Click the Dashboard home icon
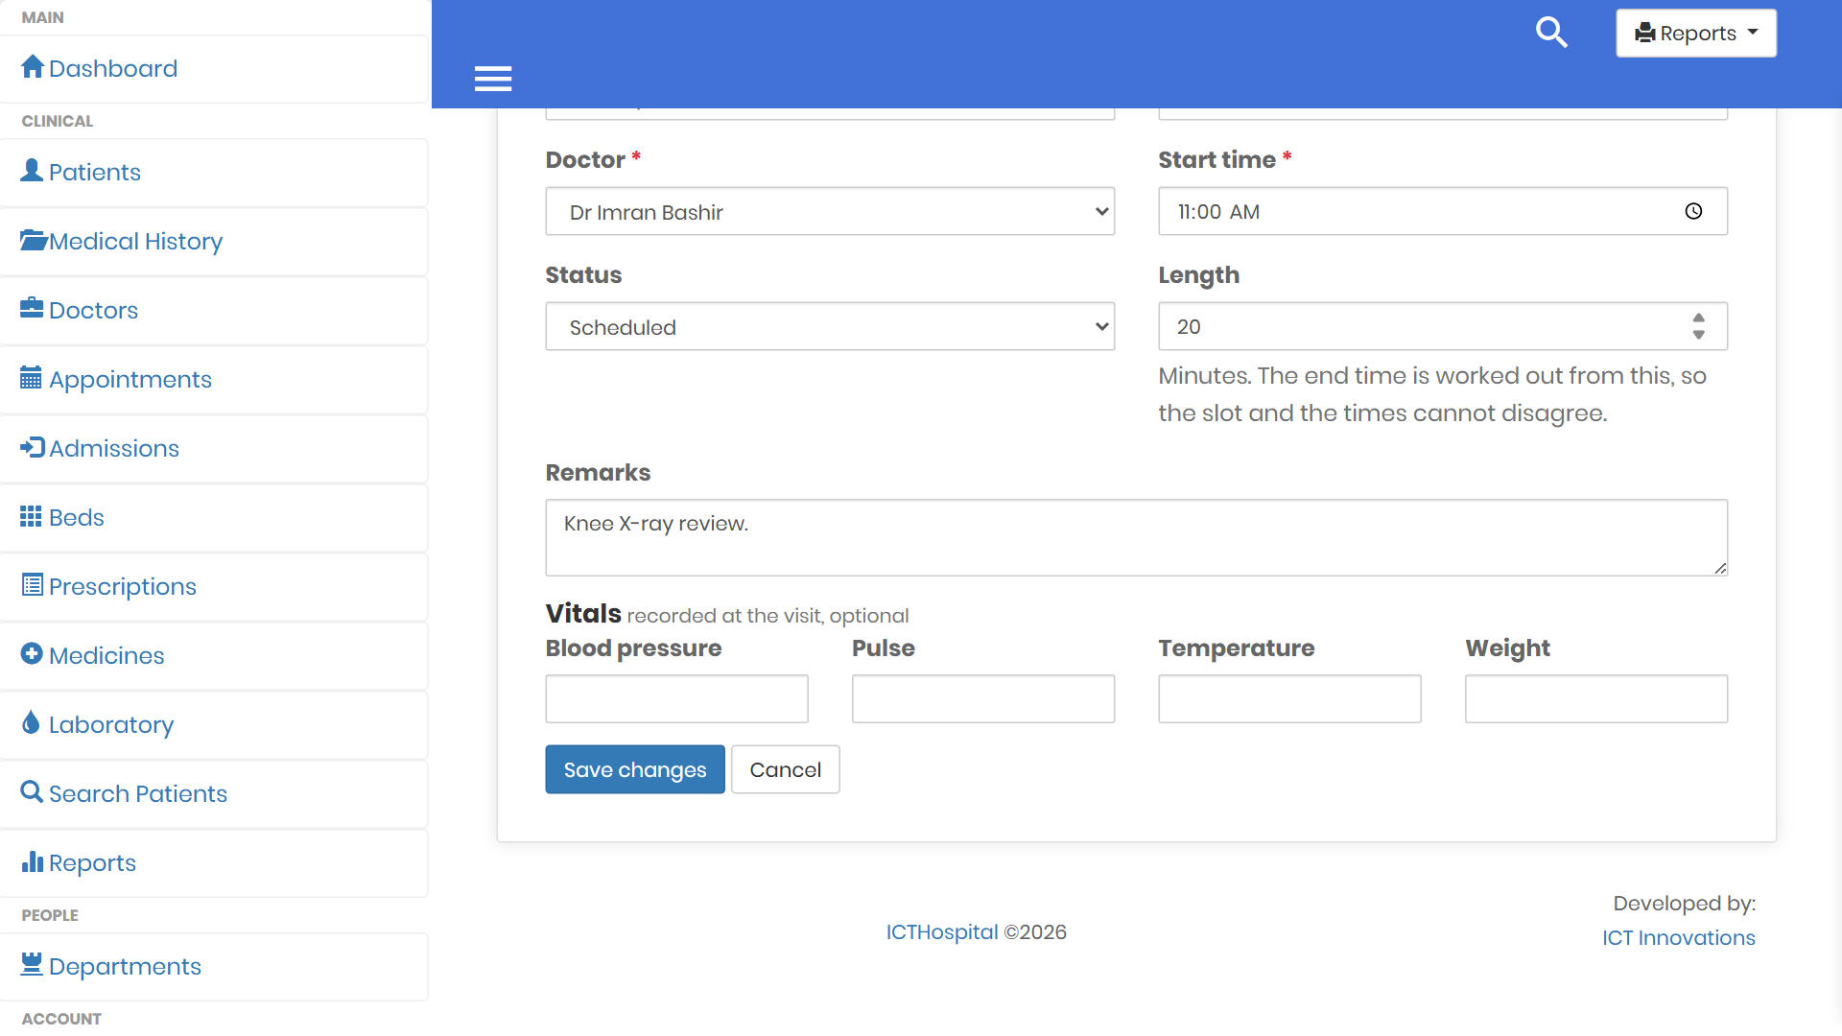 tap(33, 67)
